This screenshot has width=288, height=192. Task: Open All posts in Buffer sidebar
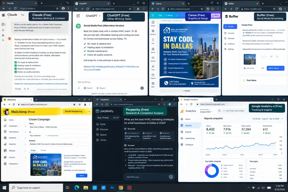(x=229, y=33)
